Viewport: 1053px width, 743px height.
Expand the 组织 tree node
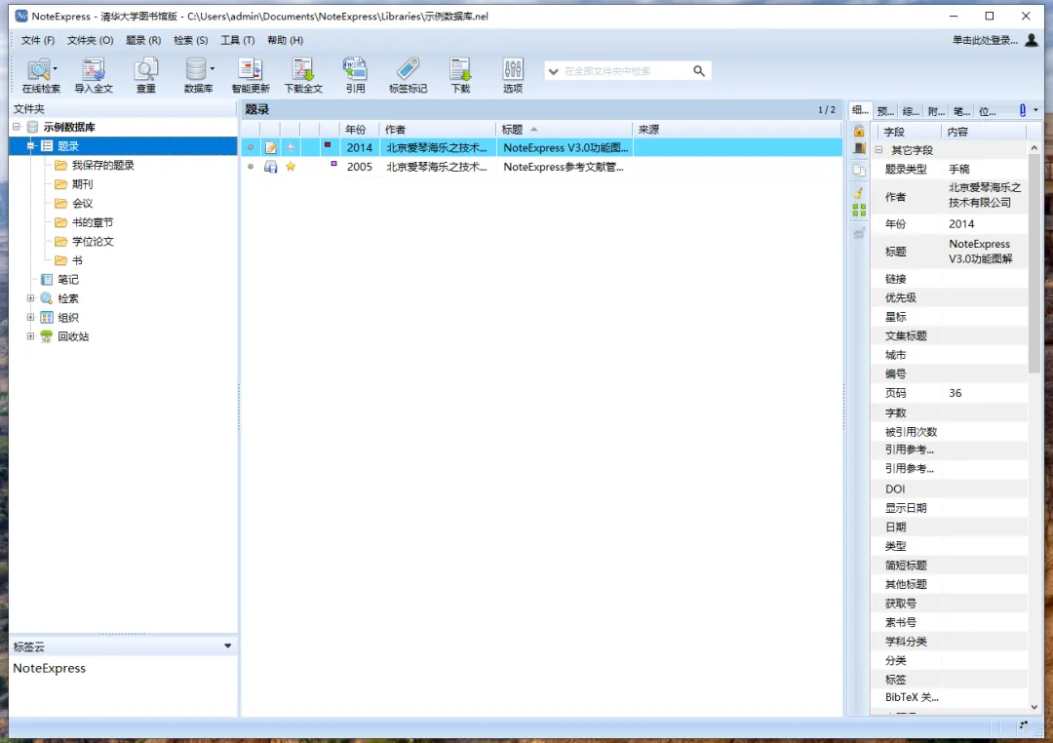(31, 317)
